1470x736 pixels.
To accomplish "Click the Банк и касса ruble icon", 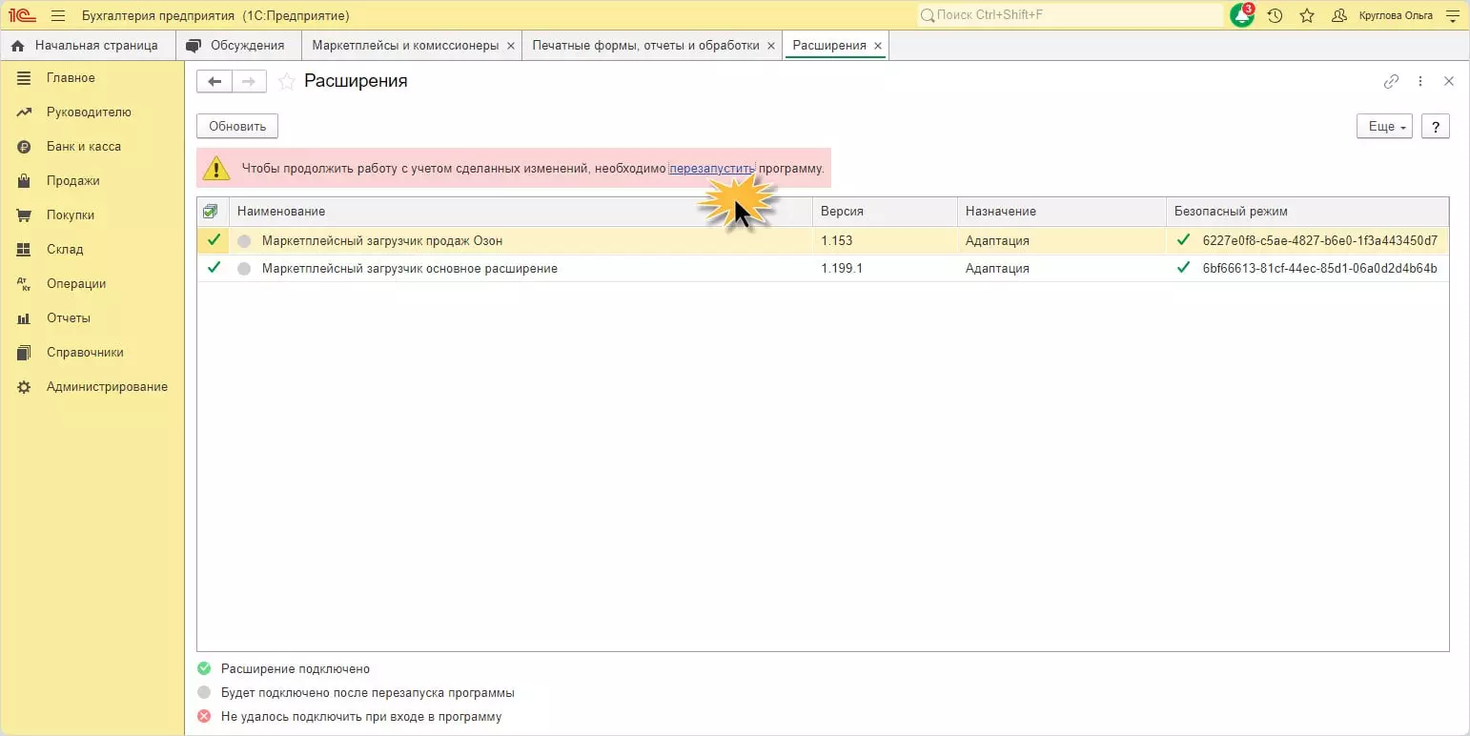I will 24,147.
